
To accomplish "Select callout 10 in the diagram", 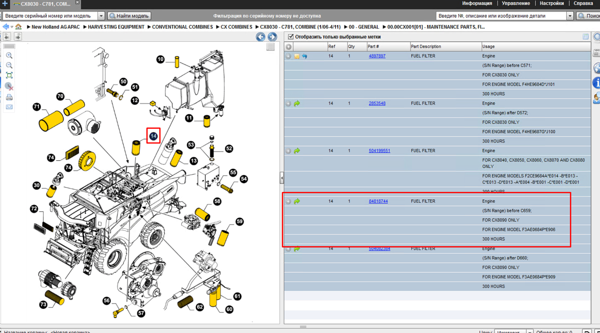I will click(x=160, y=60).
